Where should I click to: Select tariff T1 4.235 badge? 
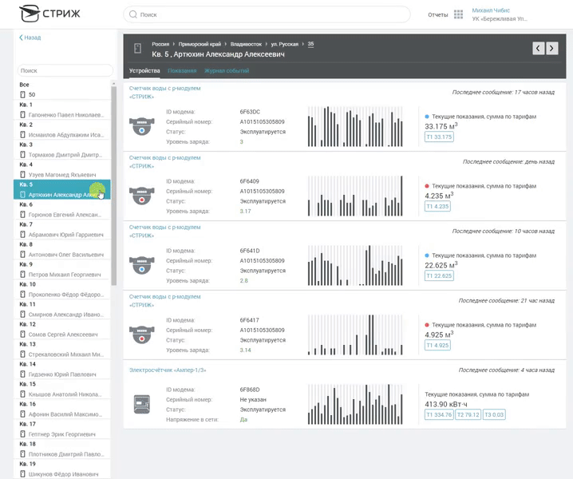[437, 206]
